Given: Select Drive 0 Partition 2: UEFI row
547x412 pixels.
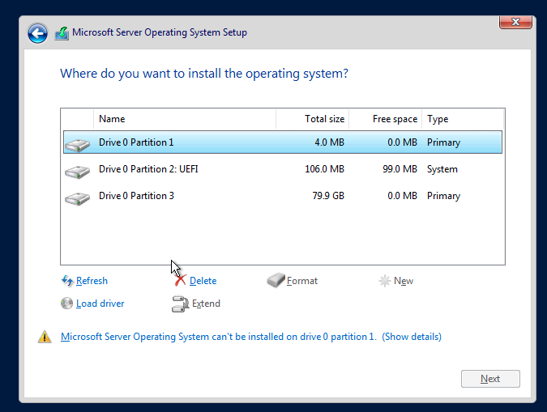Looking at the screenshot, I should pos(283,169).
